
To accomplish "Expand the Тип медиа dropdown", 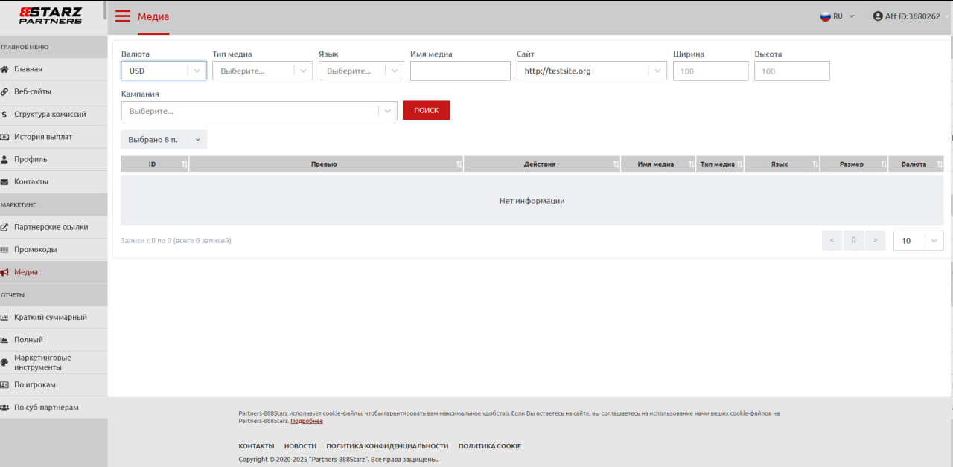I will pyautogui.click(x=261, y=71).
